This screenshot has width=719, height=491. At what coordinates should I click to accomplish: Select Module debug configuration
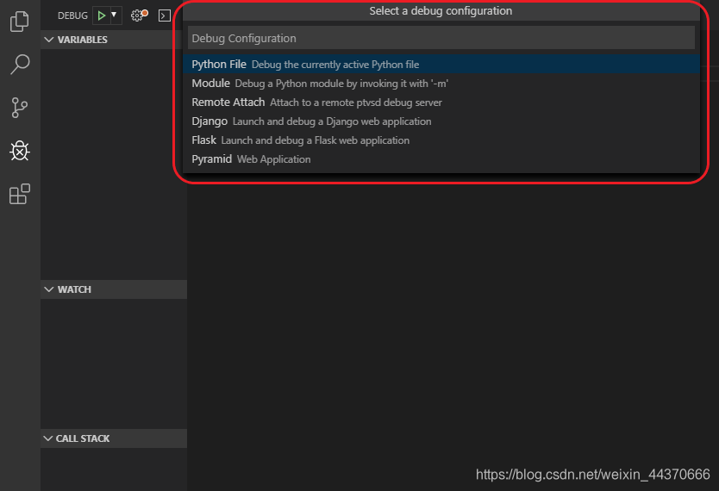[441, 84]
